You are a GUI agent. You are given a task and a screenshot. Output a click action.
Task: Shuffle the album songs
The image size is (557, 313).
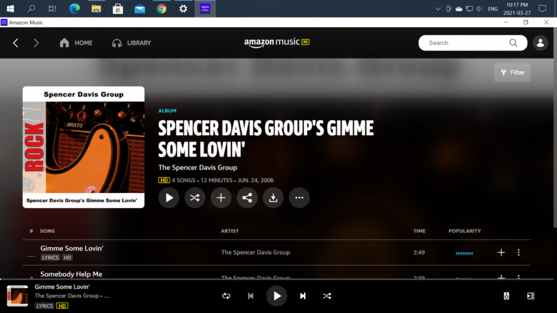click(195, 198)
